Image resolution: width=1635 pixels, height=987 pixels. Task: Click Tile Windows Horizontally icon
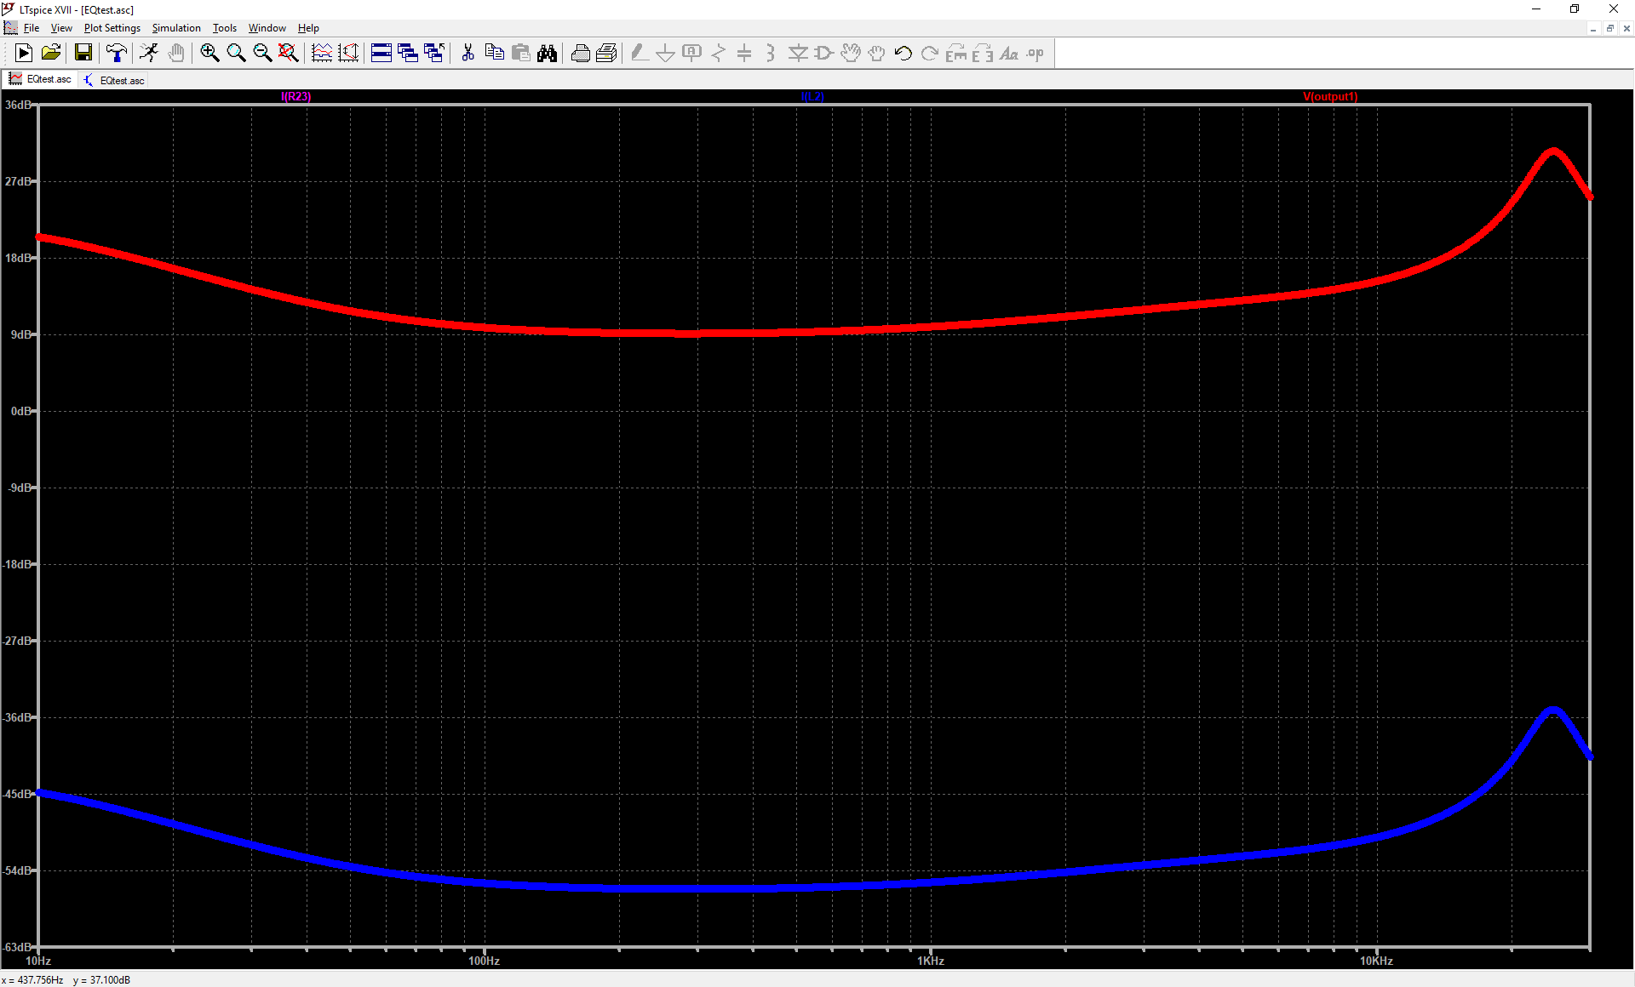(x=381, y=54)
